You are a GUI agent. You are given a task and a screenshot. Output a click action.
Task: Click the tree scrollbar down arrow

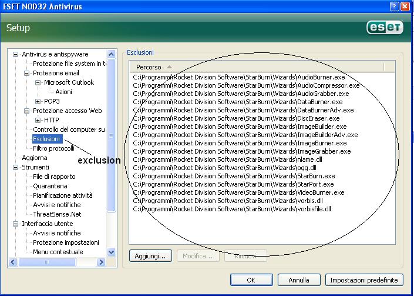coord(112,252)
